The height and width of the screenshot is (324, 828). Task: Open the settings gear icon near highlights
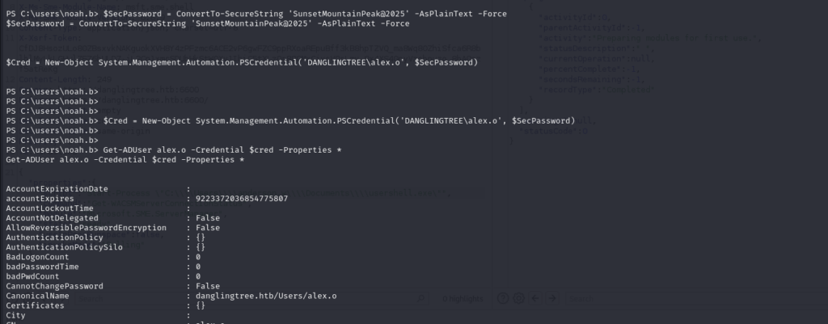pos(518,299)
